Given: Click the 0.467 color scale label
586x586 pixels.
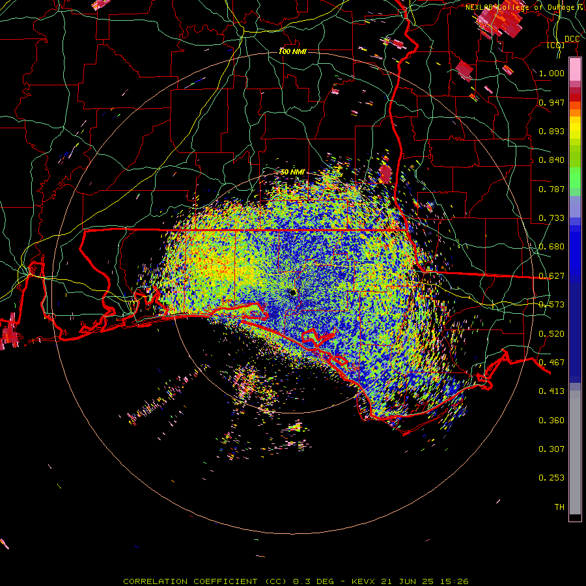Looking at the screenshot, I should [x=551, y=363].
